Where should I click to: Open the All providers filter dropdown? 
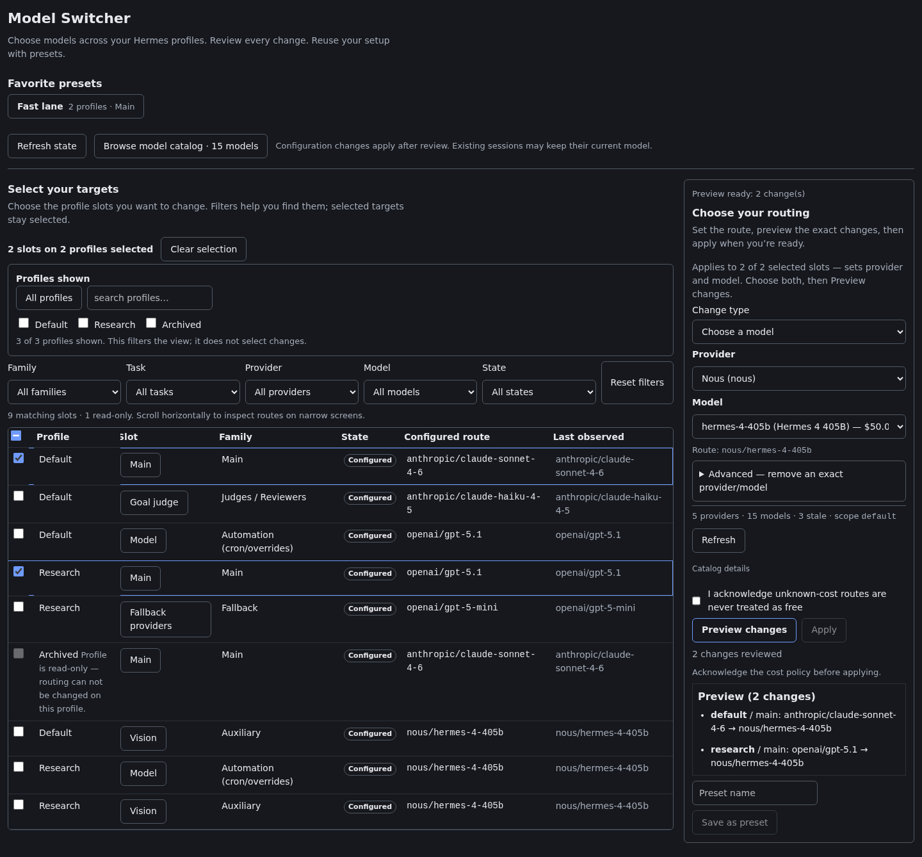coord(302,392)
